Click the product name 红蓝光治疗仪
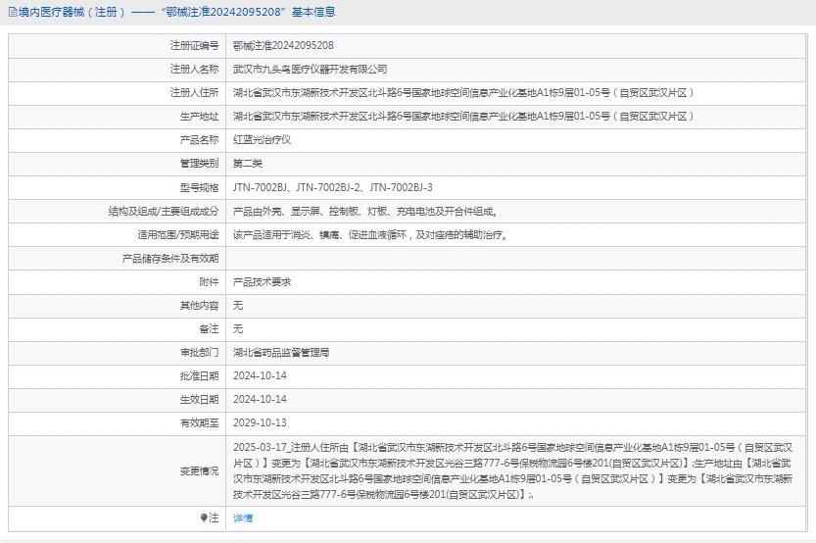The height and width of the screenshot is (543, 816). point(262,140)
